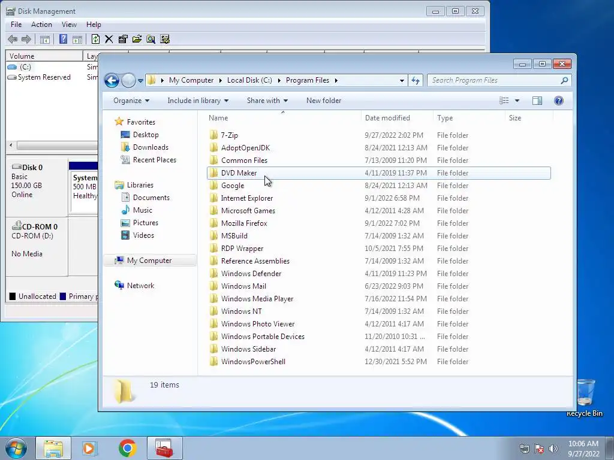The width and height of the screenshot is (614, 460).
Task: Select the 7-Zip folder
Action: (x=379, y=135)
